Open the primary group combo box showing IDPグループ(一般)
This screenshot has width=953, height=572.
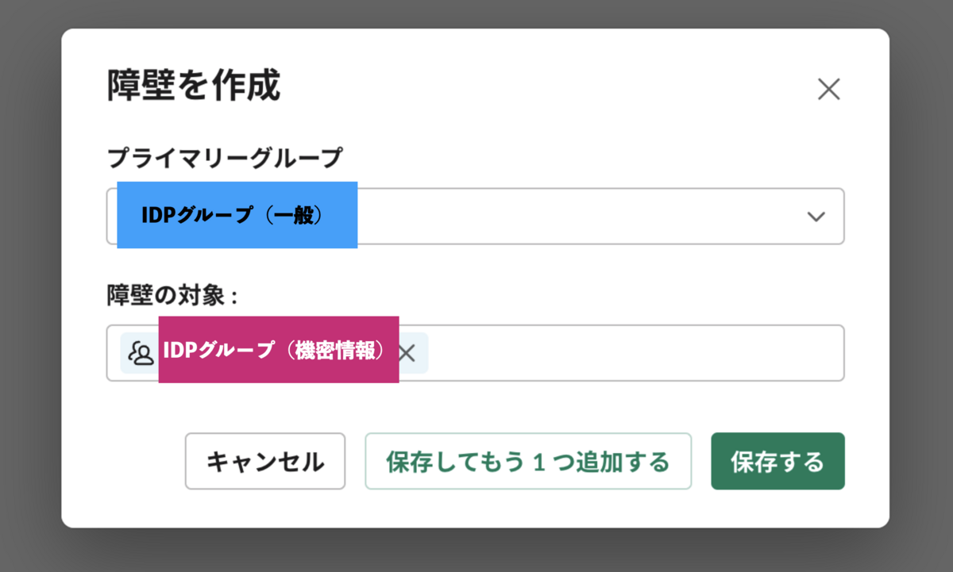[x=475, y=216]
